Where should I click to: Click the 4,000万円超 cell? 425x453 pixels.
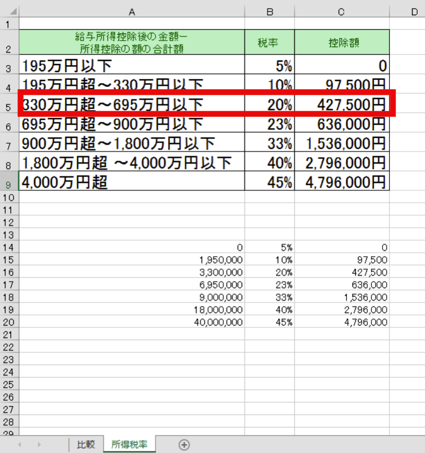pyautogui.click(x=132, y=182)
